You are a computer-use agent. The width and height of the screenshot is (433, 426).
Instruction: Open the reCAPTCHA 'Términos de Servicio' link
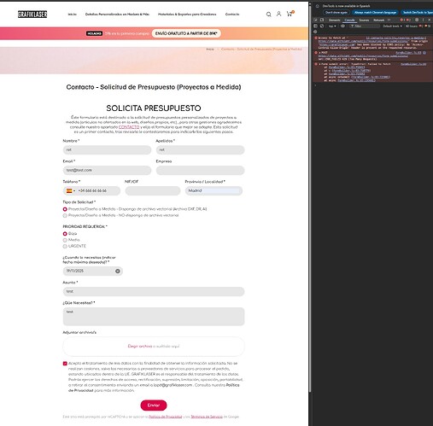click(207, 417)
